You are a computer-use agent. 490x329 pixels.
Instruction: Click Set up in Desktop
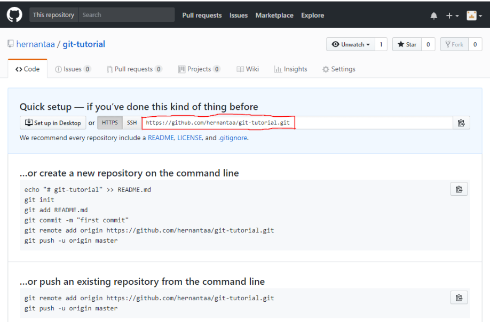tap(52, 122)
